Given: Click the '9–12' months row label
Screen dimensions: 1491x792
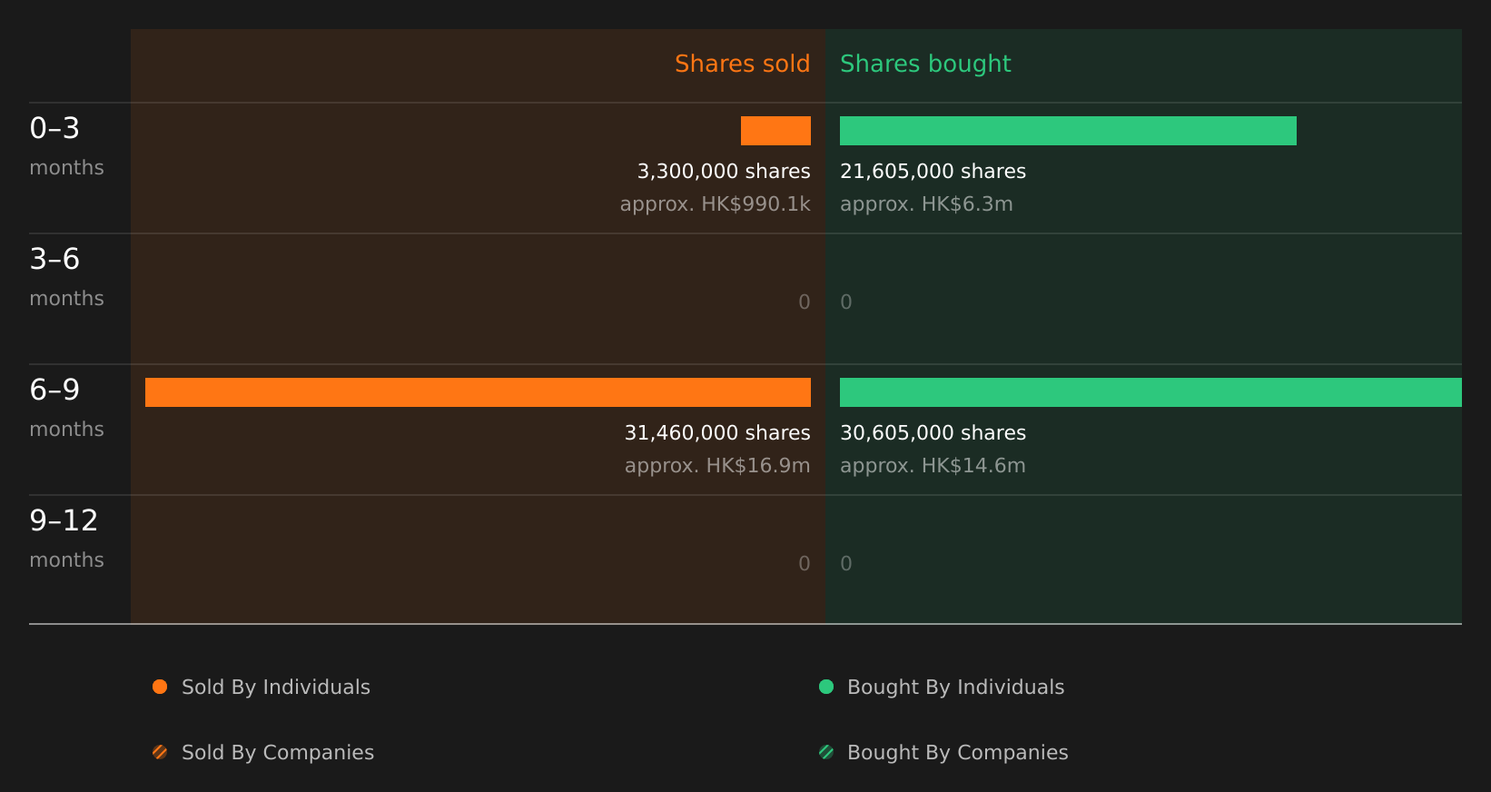Looking at the screenshot, I should tap(64, 520).
